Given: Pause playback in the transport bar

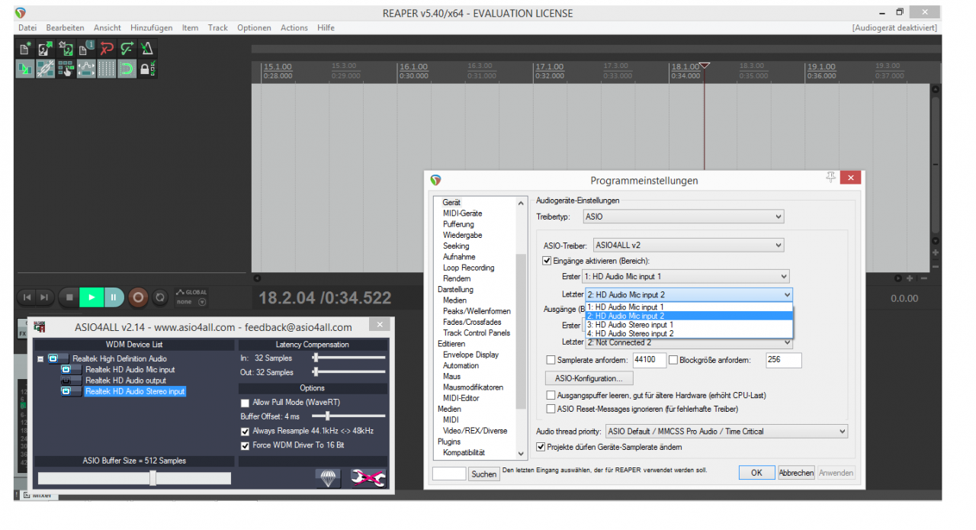Looking at the screenshot, I should pos(114,297).
